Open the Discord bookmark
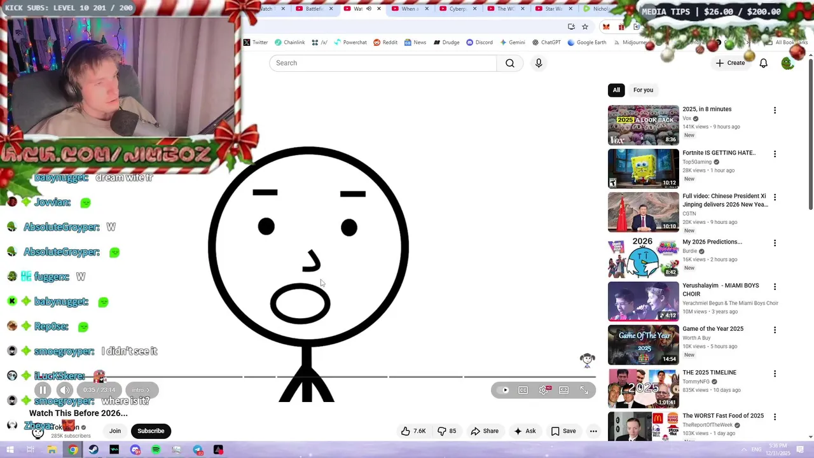814x458 pixels. (479, 43)
